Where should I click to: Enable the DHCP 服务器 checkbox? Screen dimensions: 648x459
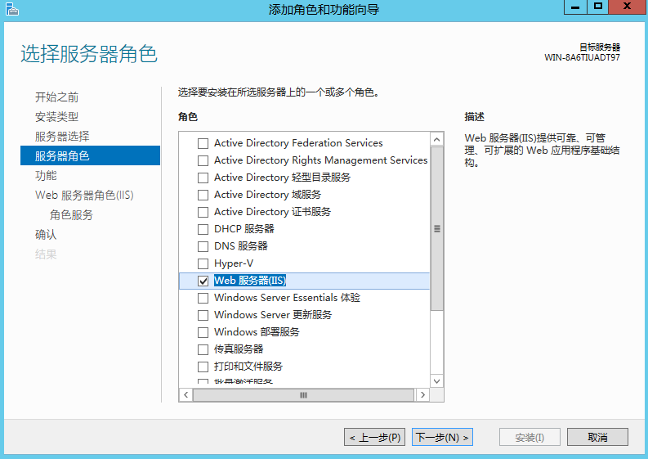[203, 229]
